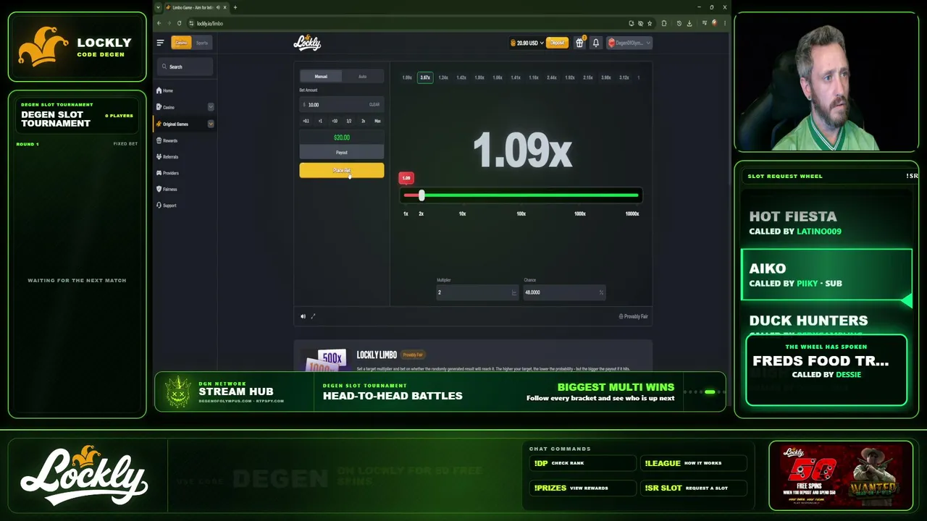Screen dimensions: 927x521
Task: Switch to Manual betting mode
Action: tap(321, 77)
